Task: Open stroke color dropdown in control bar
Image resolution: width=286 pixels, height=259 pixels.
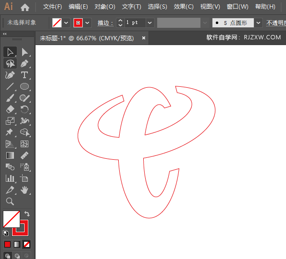Action: point(87,23)
